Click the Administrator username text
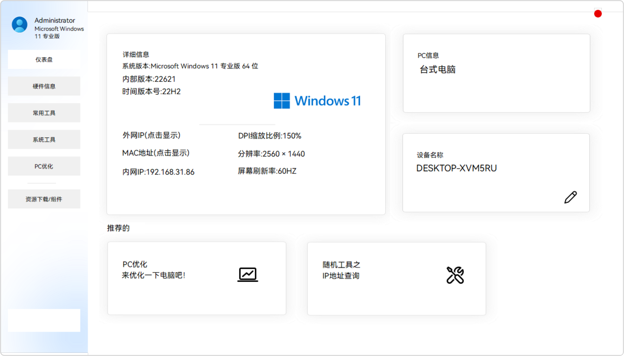The image size is (624, 356). (55, 20)
